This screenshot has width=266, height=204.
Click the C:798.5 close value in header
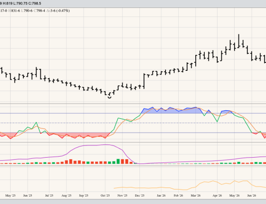(x=35, y=3)
